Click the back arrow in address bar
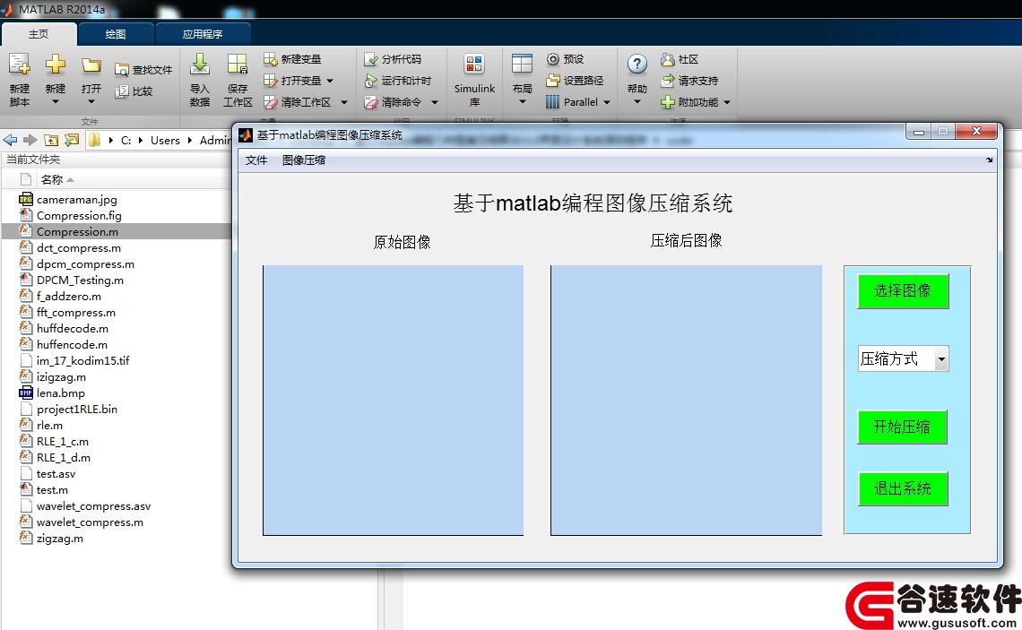This screenshot has height=630, width=1022. point(11,140)
